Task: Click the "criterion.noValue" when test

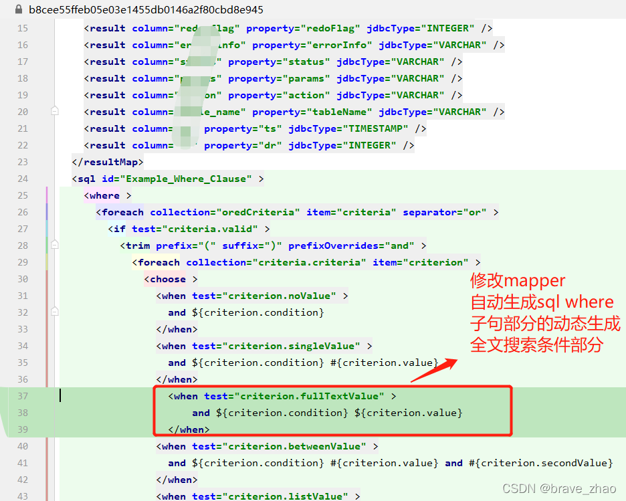Action: click(268, 295)
